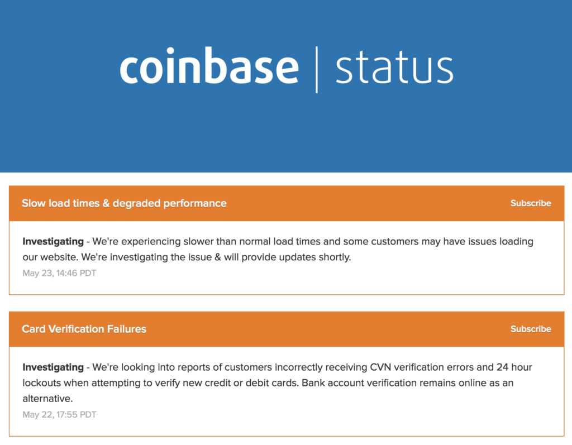The width and height of the screenshot is (572, 445).
Task: Click the Investigating label for card verification
Action: (53, 367)
